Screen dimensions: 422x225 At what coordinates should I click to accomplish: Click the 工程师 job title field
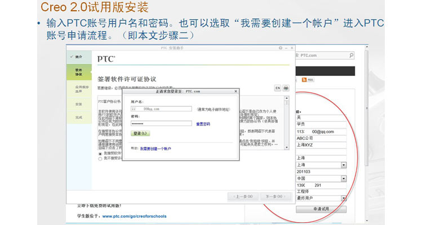pos(321,191)
